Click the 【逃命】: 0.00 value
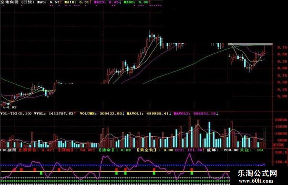The width and height of the screenshot is (288, 185). tap(115, 150)
